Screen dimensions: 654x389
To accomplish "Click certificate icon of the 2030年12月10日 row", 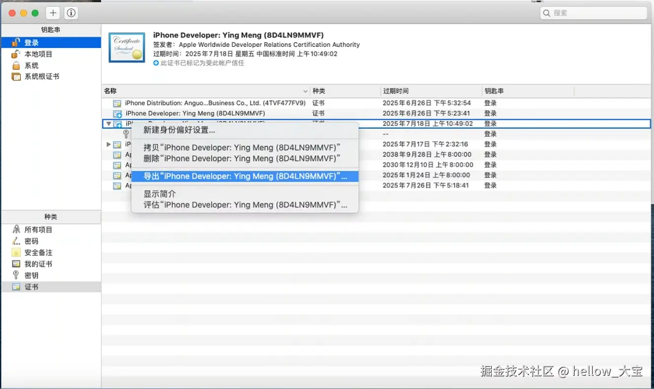I will pyautogui.click(x=117, y=165).
